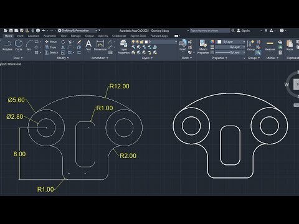Activate the Copy command
Image resolution: width=299 pixels, height=224 pixels.
pos(50,47)
